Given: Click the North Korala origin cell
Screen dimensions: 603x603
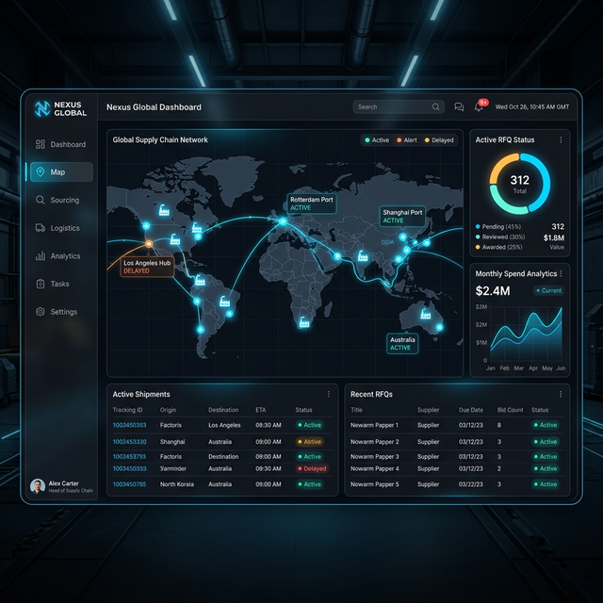Looking at the screenshot, I should tap(177, 484).
